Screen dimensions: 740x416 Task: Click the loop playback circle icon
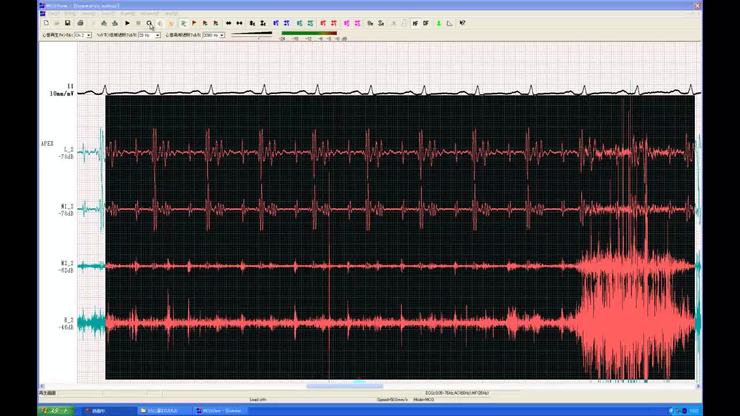point(149,23)
